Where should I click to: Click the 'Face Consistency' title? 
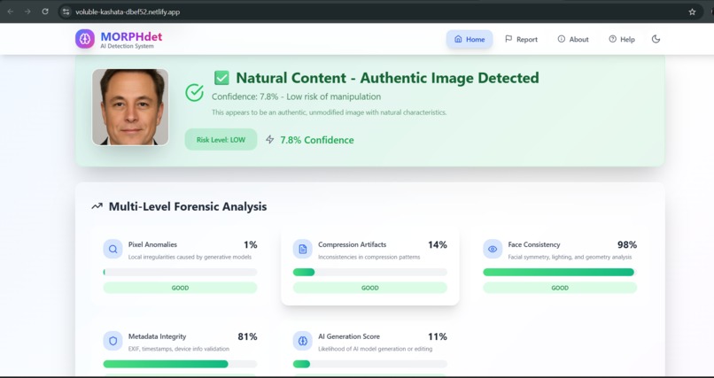pyautogui.click(x=534, y=244)
